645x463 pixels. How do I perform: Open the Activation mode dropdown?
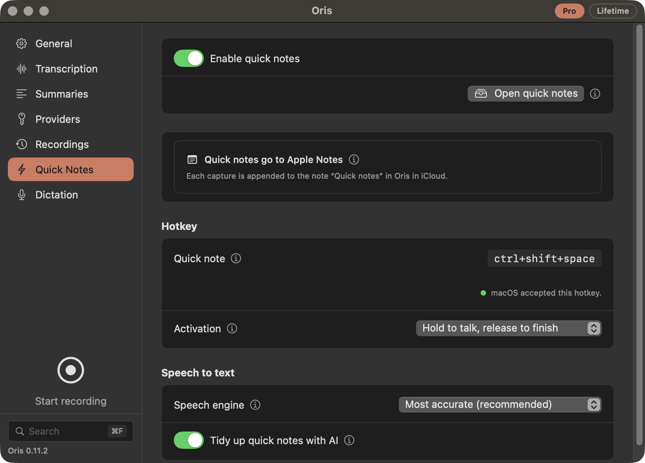509,328
